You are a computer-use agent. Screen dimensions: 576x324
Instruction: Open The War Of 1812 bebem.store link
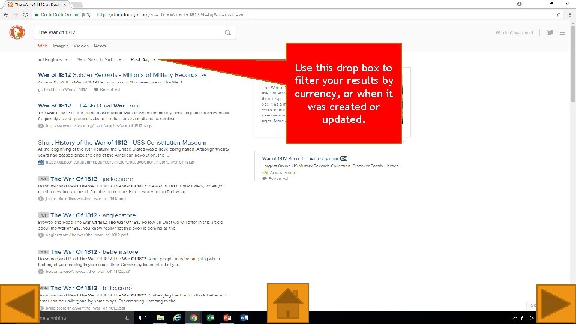[x=94, y=251]
